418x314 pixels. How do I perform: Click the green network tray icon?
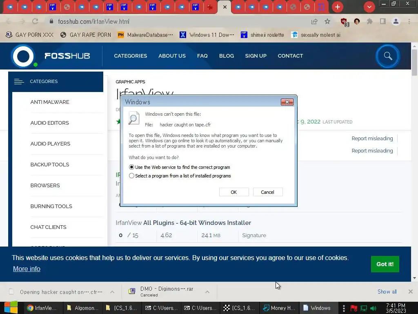[x=364, y=308]
